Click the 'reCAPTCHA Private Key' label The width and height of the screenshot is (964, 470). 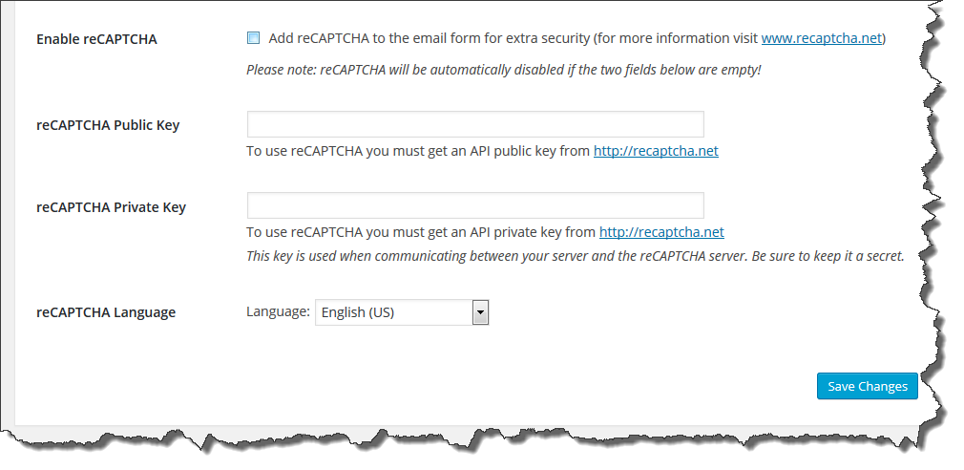[111, 207]
